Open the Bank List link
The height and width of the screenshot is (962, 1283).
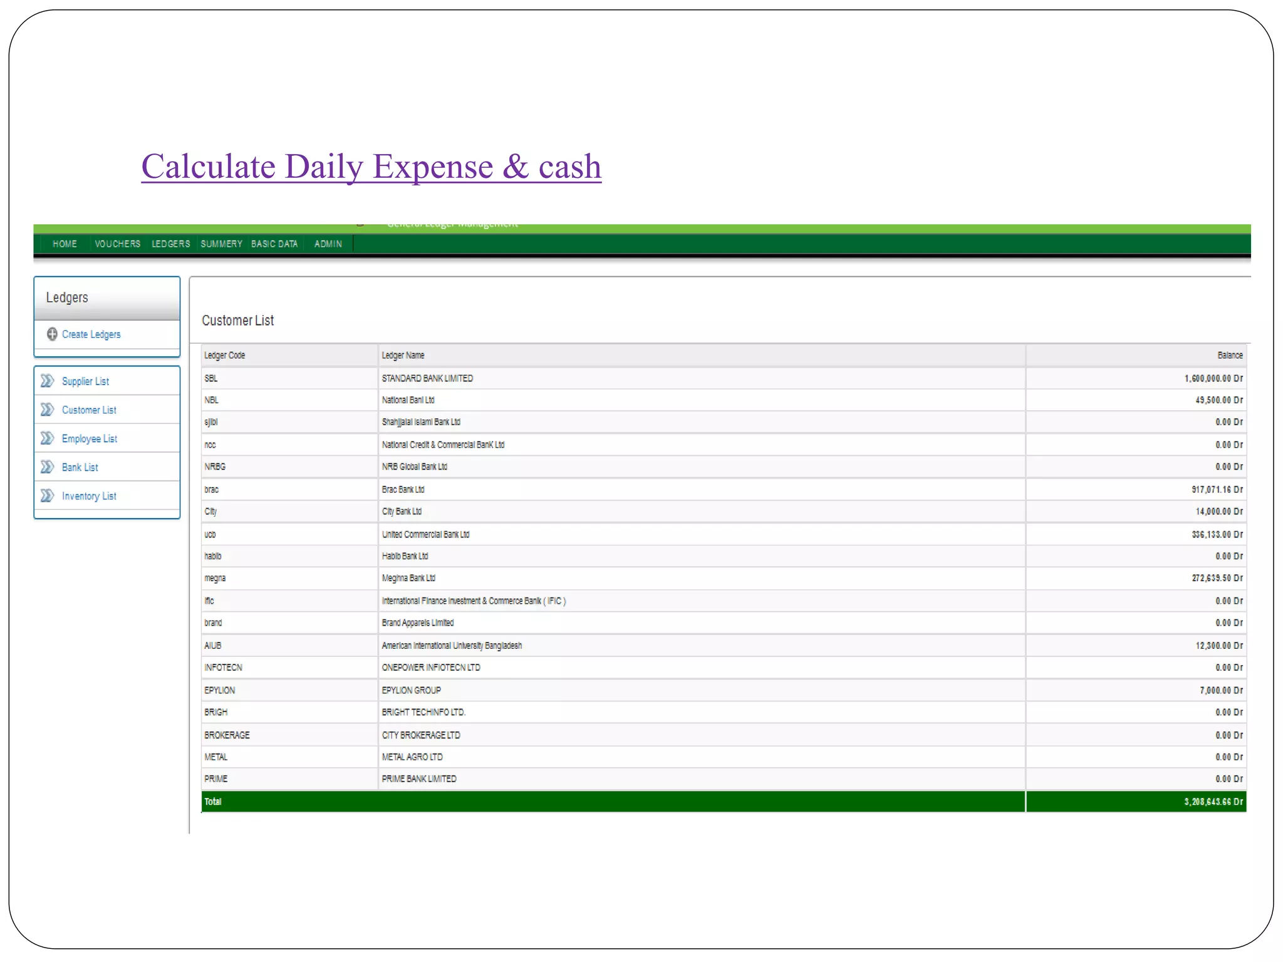[x=80, y=467]
